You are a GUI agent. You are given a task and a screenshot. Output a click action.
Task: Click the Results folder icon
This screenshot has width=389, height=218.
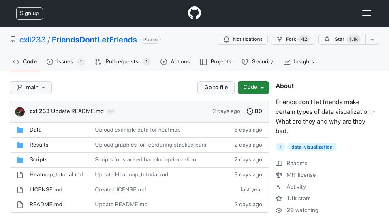tap(20, 145)
